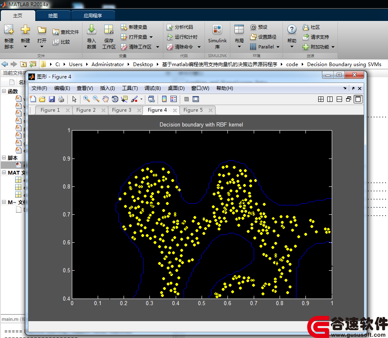Tile figures in a grid layout

coord(321,99)
